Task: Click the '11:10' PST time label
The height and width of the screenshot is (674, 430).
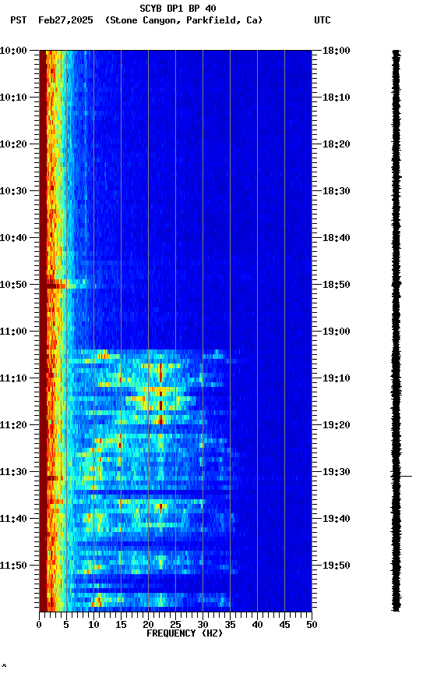Action: click(x=13, y=378)
